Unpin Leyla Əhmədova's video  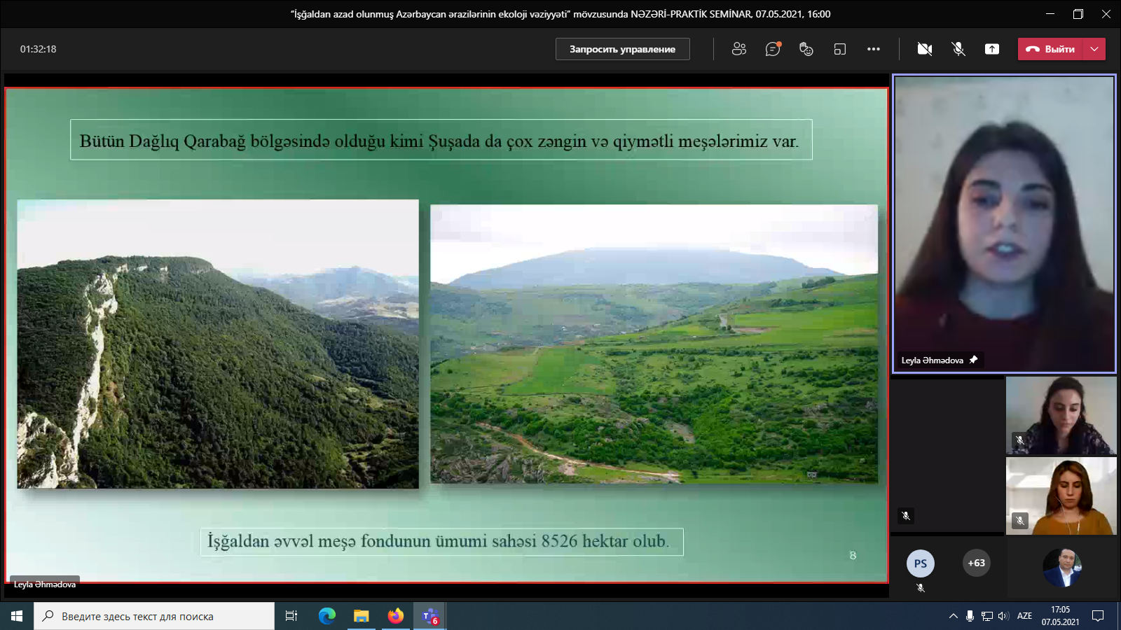click(973, 360)
